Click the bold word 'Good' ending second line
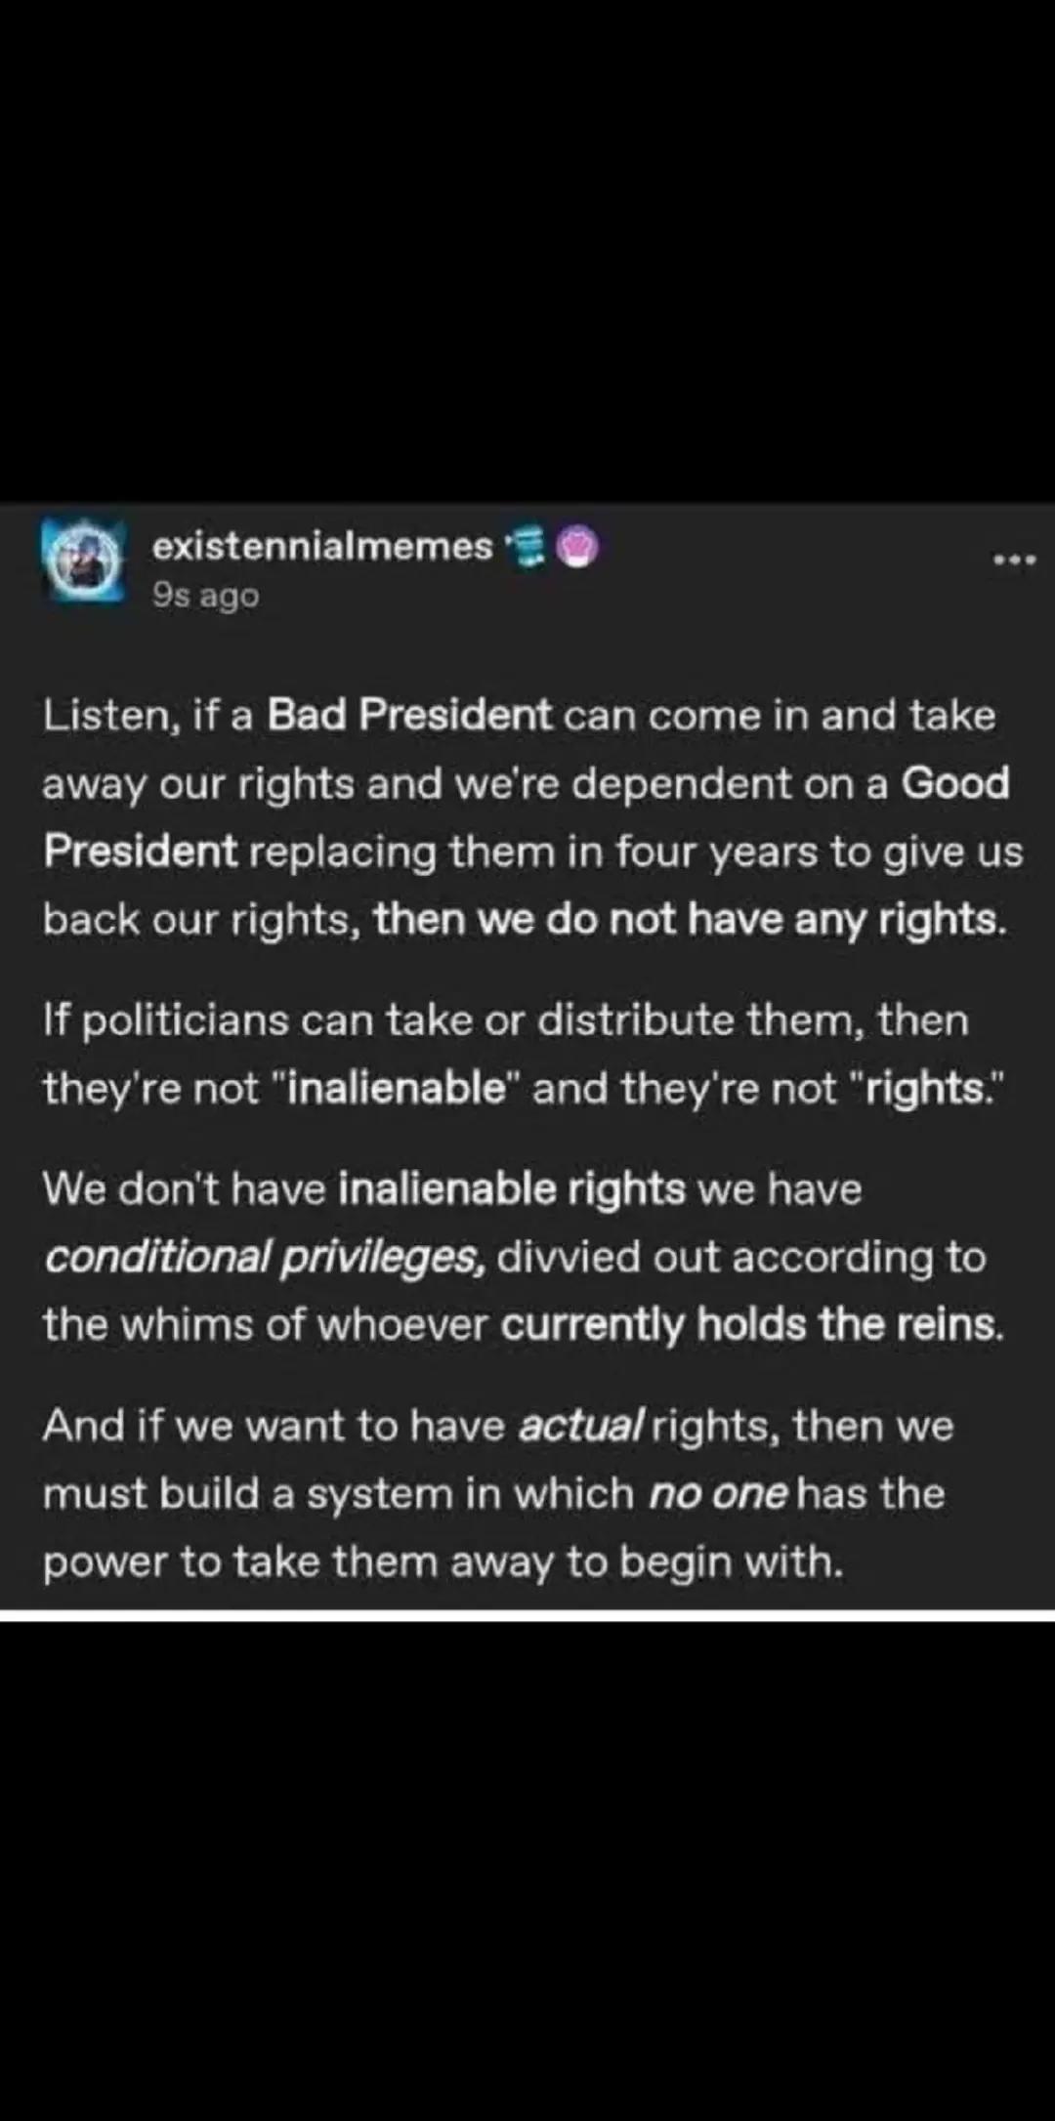 point(955,783)
